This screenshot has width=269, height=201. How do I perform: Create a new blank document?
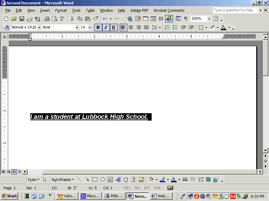click(x=6, y=19)
